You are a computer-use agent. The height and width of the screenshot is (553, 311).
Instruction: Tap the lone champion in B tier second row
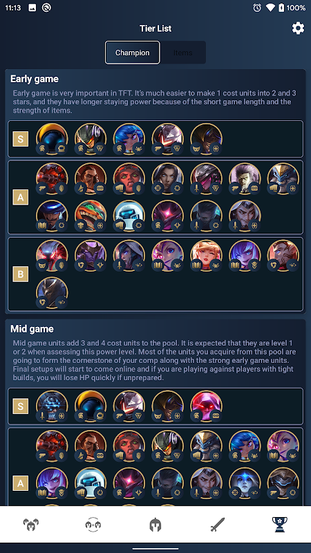pyautogui.click(x=52, y=292)
